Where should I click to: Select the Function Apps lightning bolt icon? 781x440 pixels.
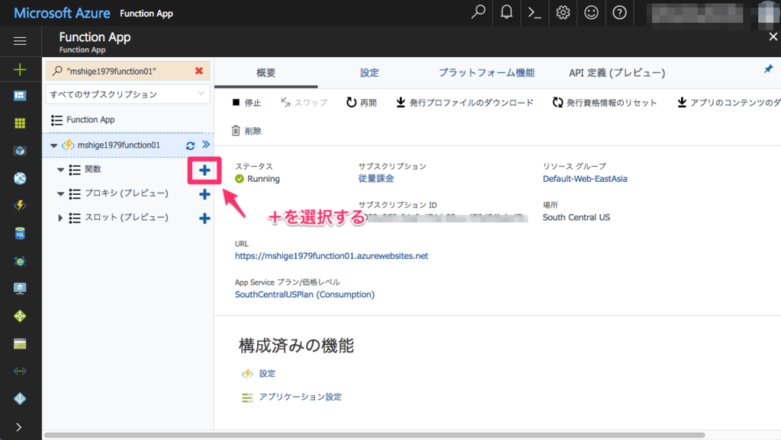(21, 205)
